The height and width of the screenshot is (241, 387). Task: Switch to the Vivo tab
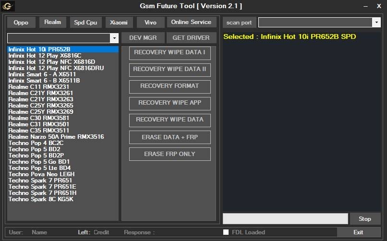(150, 23)
